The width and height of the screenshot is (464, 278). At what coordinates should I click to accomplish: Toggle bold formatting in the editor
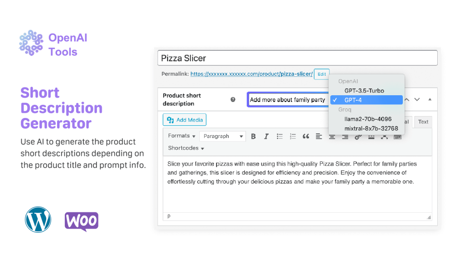[253, 136]
